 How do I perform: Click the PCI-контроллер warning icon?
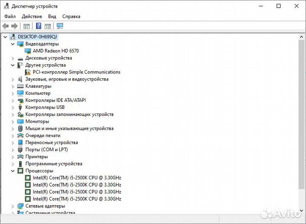coord(28,72)
